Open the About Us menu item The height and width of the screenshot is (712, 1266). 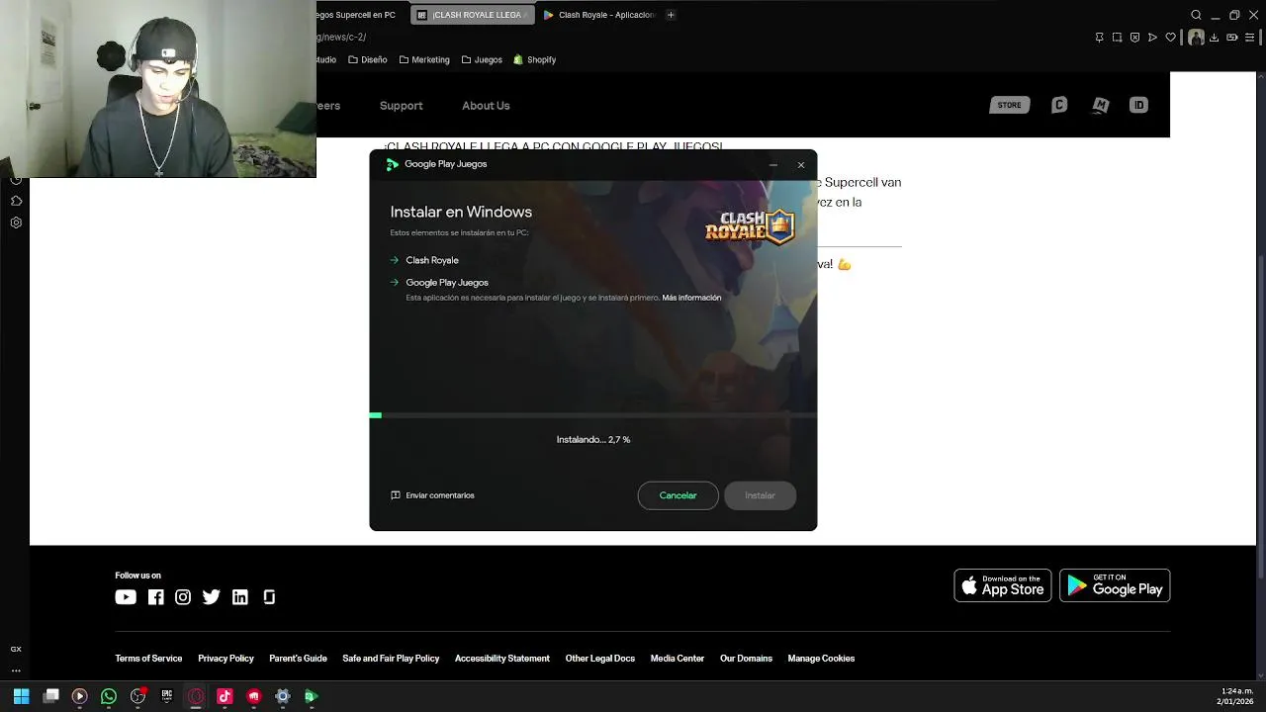tap(486, 106)
